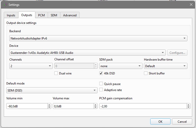Increase Volume min with up arrow

pos(49,105)
